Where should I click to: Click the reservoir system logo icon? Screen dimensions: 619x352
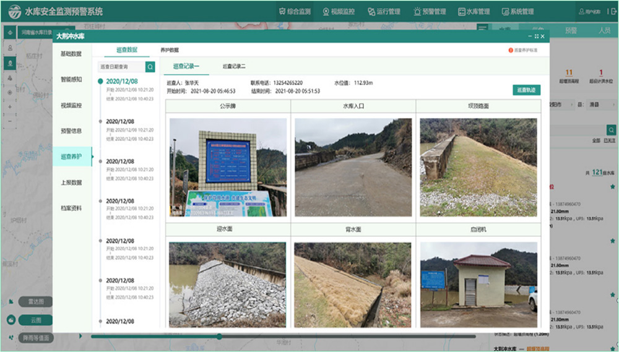[14, 11]
